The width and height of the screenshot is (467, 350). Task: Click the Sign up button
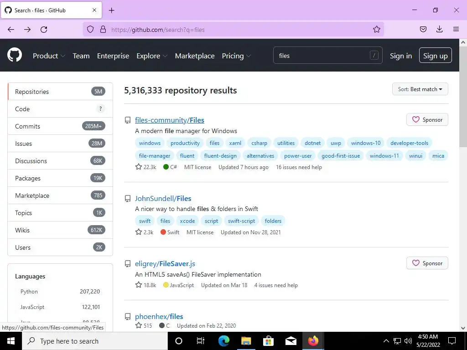(435, 55)
